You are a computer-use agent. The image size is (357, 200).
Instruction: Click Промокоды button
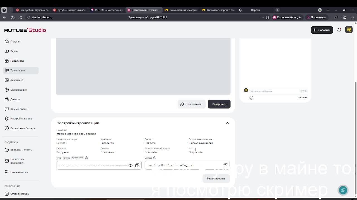coord(316,17)
